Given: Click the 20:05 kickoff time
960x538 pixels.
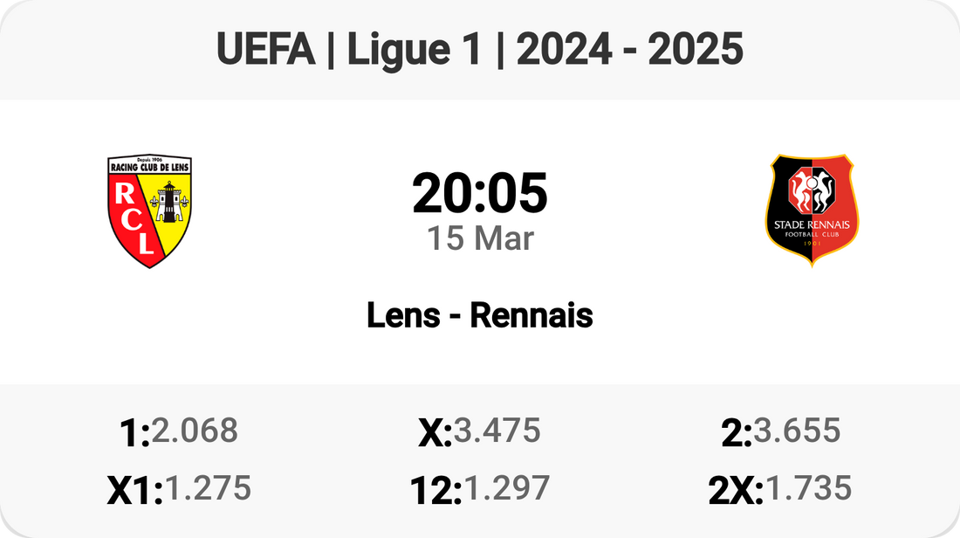Looking at the screenshot, I should (x=480, y=193).
